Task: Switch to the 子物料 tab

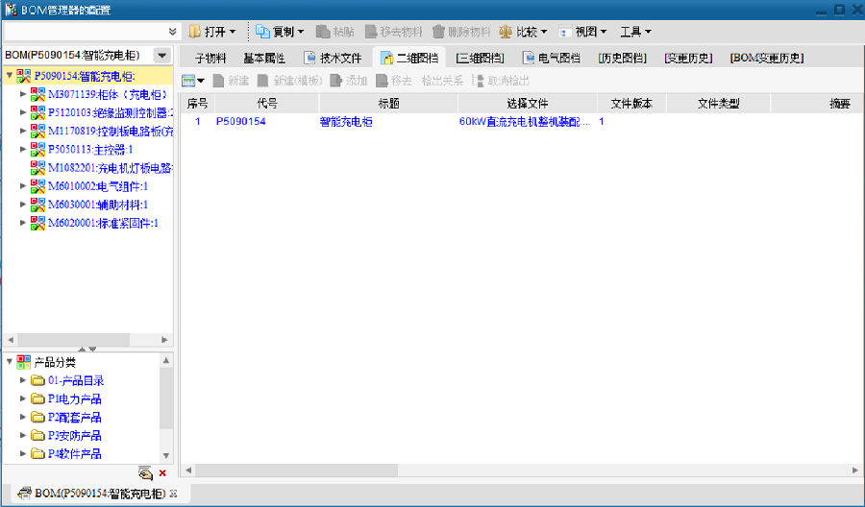Action: (210, 58)
